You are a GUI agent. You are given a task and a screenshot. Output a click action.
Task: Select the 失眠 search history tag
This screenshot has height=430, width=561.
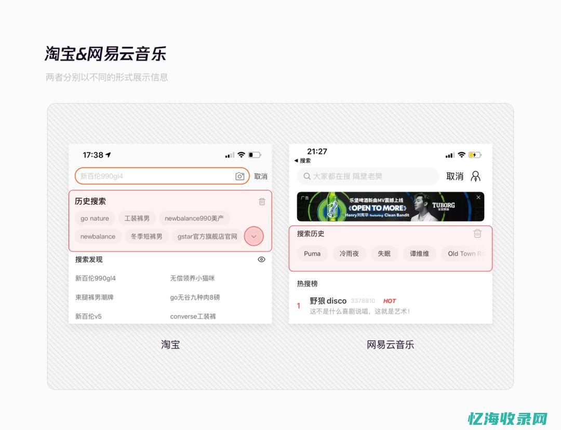click(x=384, y=254)
